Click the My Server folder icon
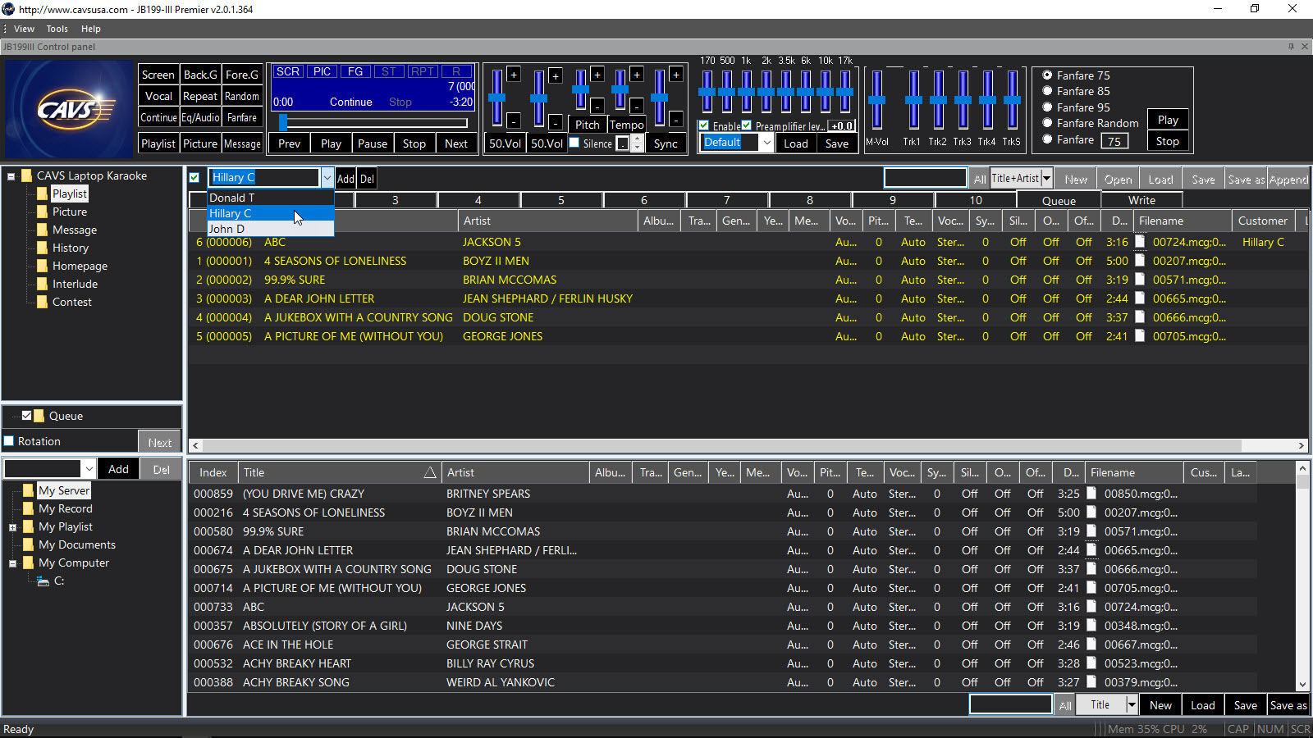The image size is (1313, 738). [29, 490]
